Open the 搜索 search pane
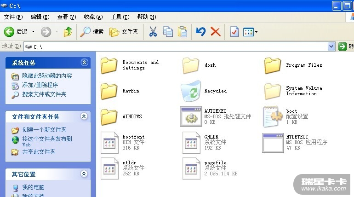This screenshot has height=197, width=354. 92,32
